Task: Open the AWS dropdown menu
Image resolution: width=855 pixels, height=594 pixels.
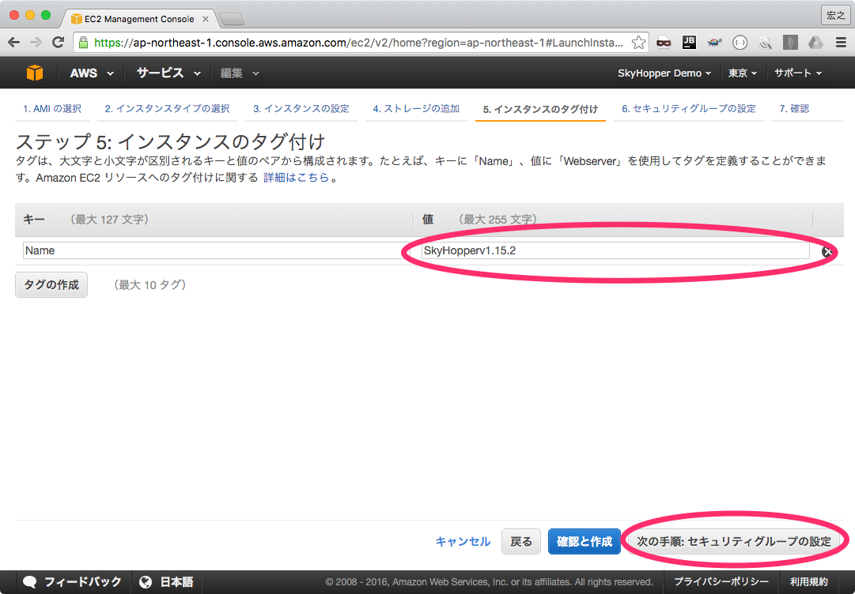Action: tap(92, 73)
